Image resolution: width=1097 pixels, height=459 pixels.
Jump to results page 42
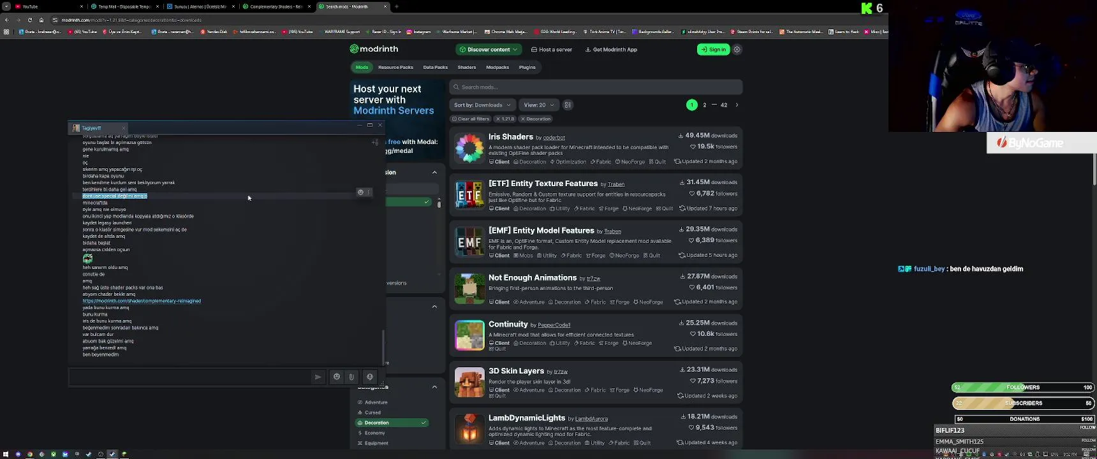point(724,105)
